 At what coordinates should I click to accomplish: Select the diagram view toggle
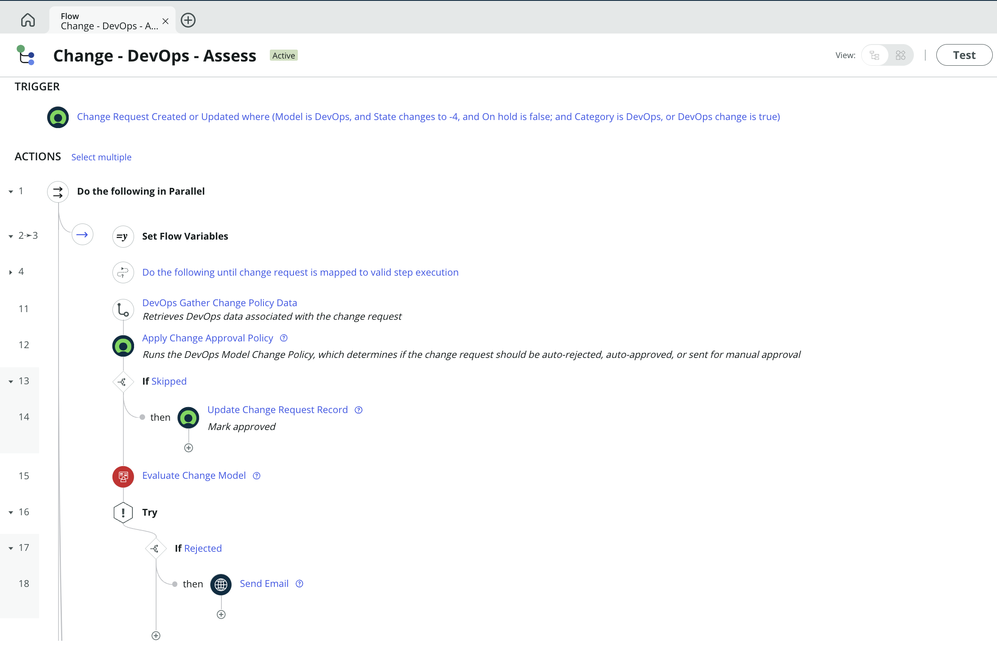click(x=900, y=55)
